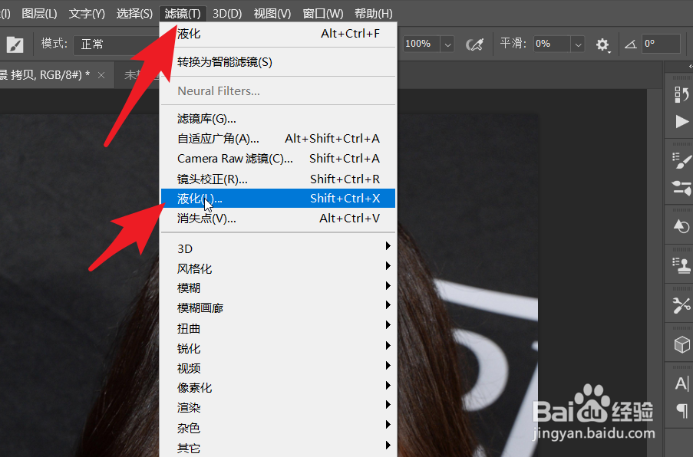Open the 3D panel cube icon
The image size is (693, 457).
point(681,344)
